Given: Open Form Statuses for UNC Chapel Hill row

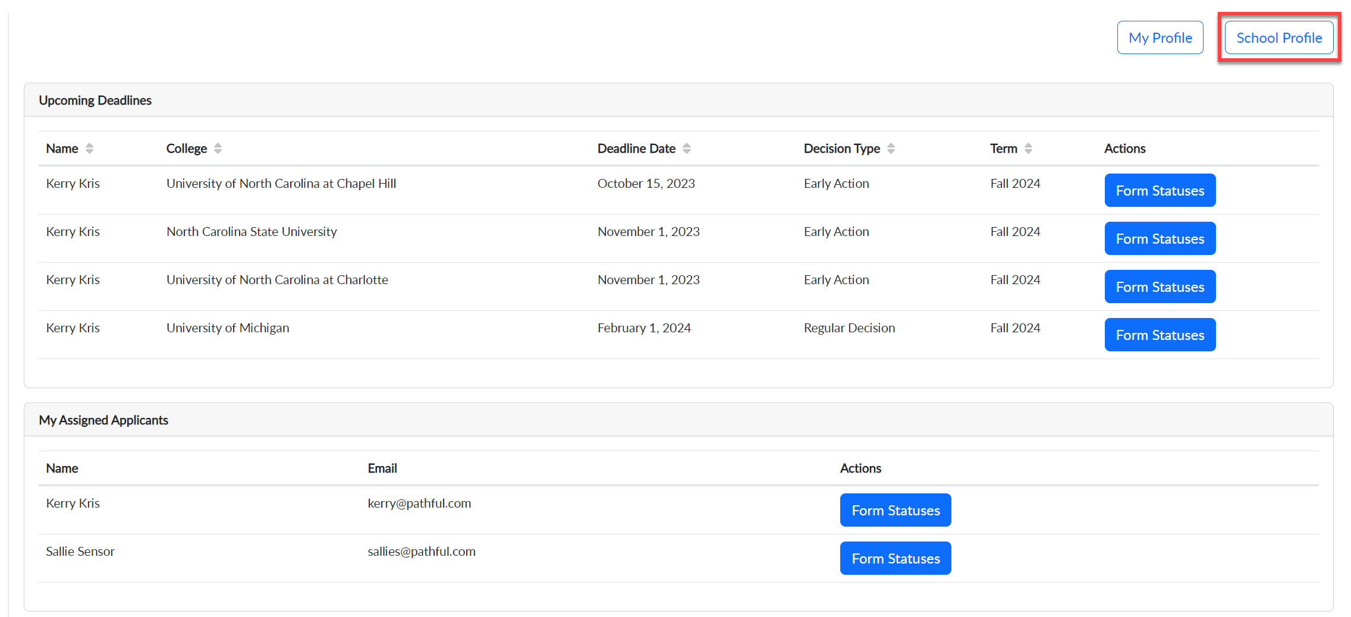Looking at the screenshot, I should (1160, 190).
